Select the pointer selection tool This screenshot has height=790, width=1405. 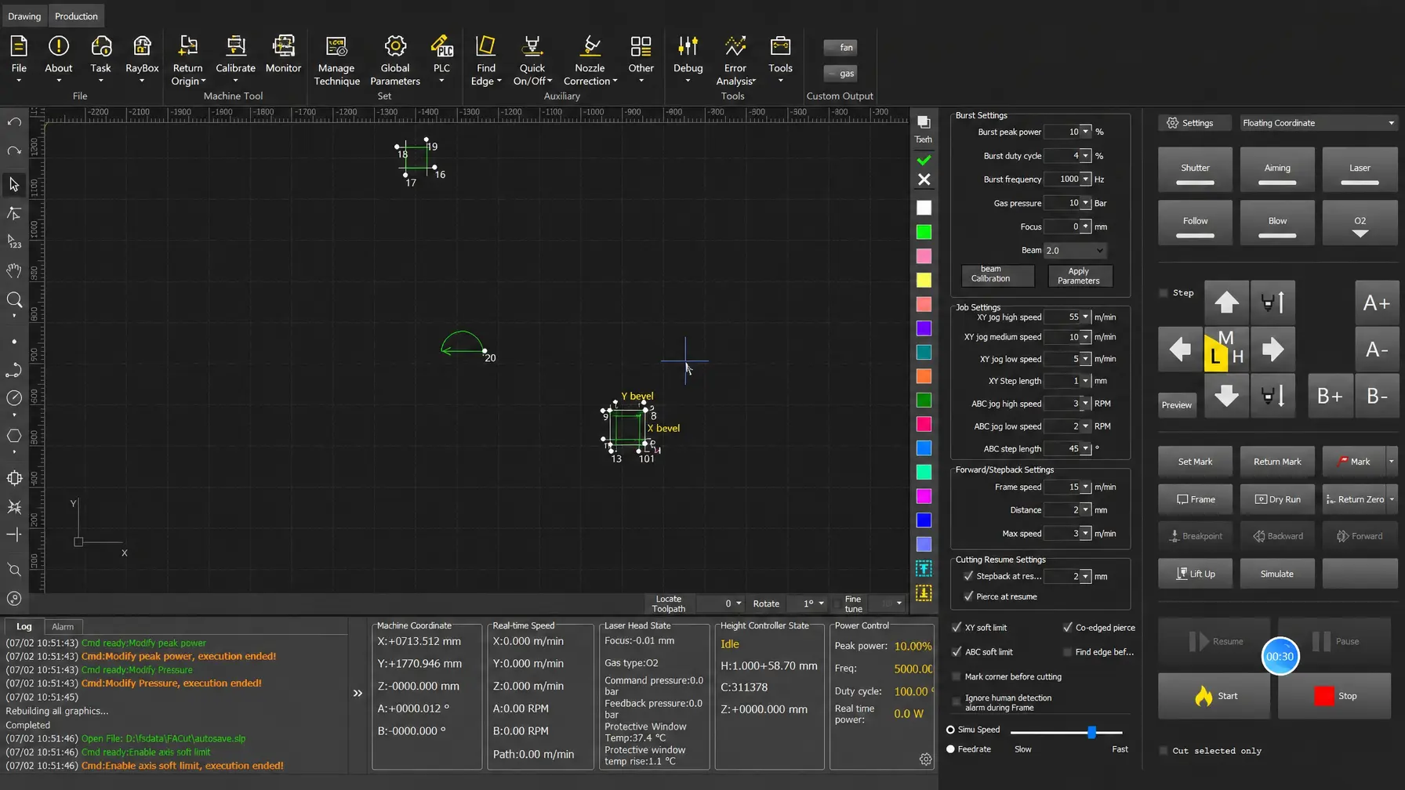click(14, 184)
